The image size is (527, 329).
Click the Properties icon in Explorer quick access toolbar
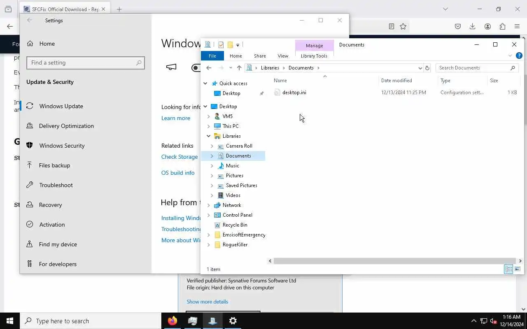click(221, 45)
